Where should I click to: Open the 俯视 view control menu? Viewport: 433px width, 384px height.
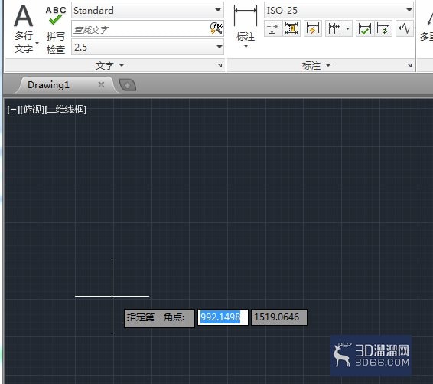pos(32,110)
